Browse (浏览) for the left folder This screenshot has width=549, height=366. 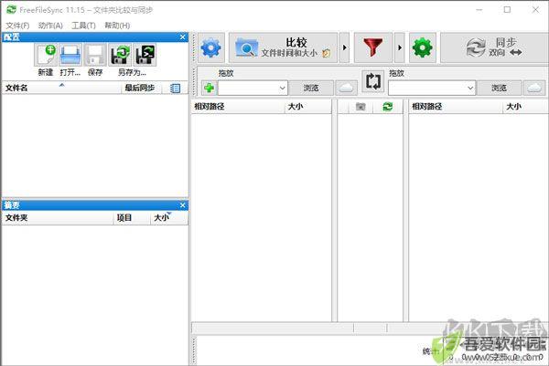point(311,88)
